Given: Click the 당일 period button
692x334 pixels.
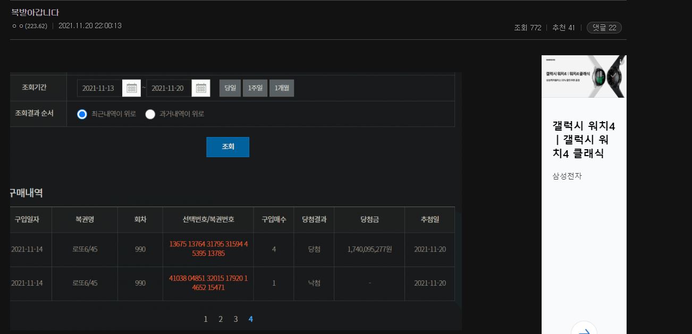Looking at the screenshot, I should (x=230, y=88).
